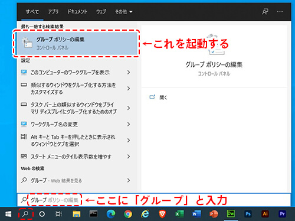Image resolution: width=295 pixels, height=221 pixels.
Task: Open Word from the taskbar
Action: click(196, 214)
